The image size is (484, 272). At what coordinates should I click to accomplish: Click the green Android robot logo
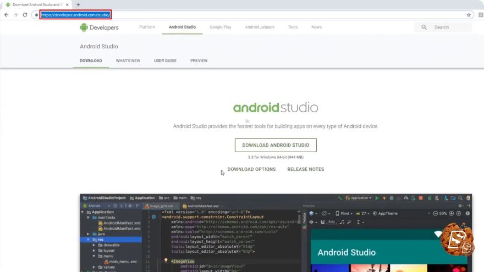coord(84,27)
